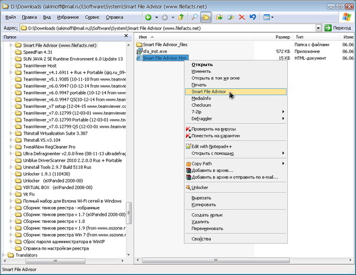356x275 pixels.
Task: Expand the Uninstall Tools 2.9.7 node
Action: click(x=11, y=167)
